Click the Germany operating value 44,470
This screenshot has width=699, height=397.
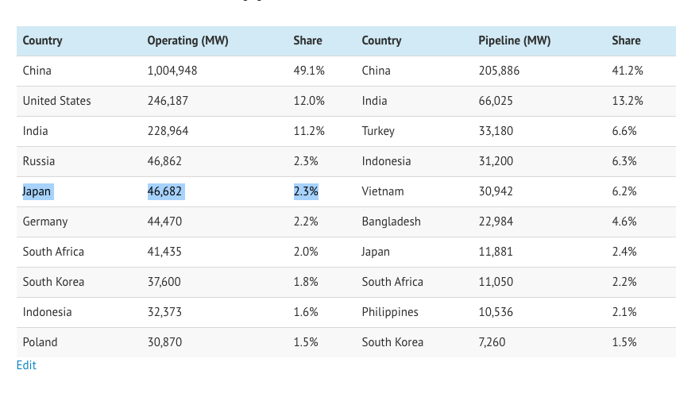pyautogui.click(x=164, y=222)
